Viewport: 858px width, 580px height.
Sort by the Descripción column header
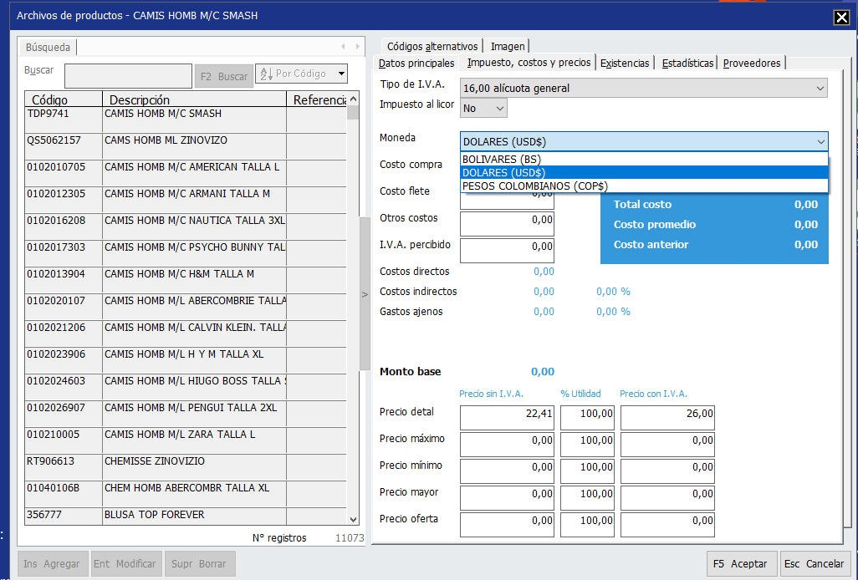192,100
